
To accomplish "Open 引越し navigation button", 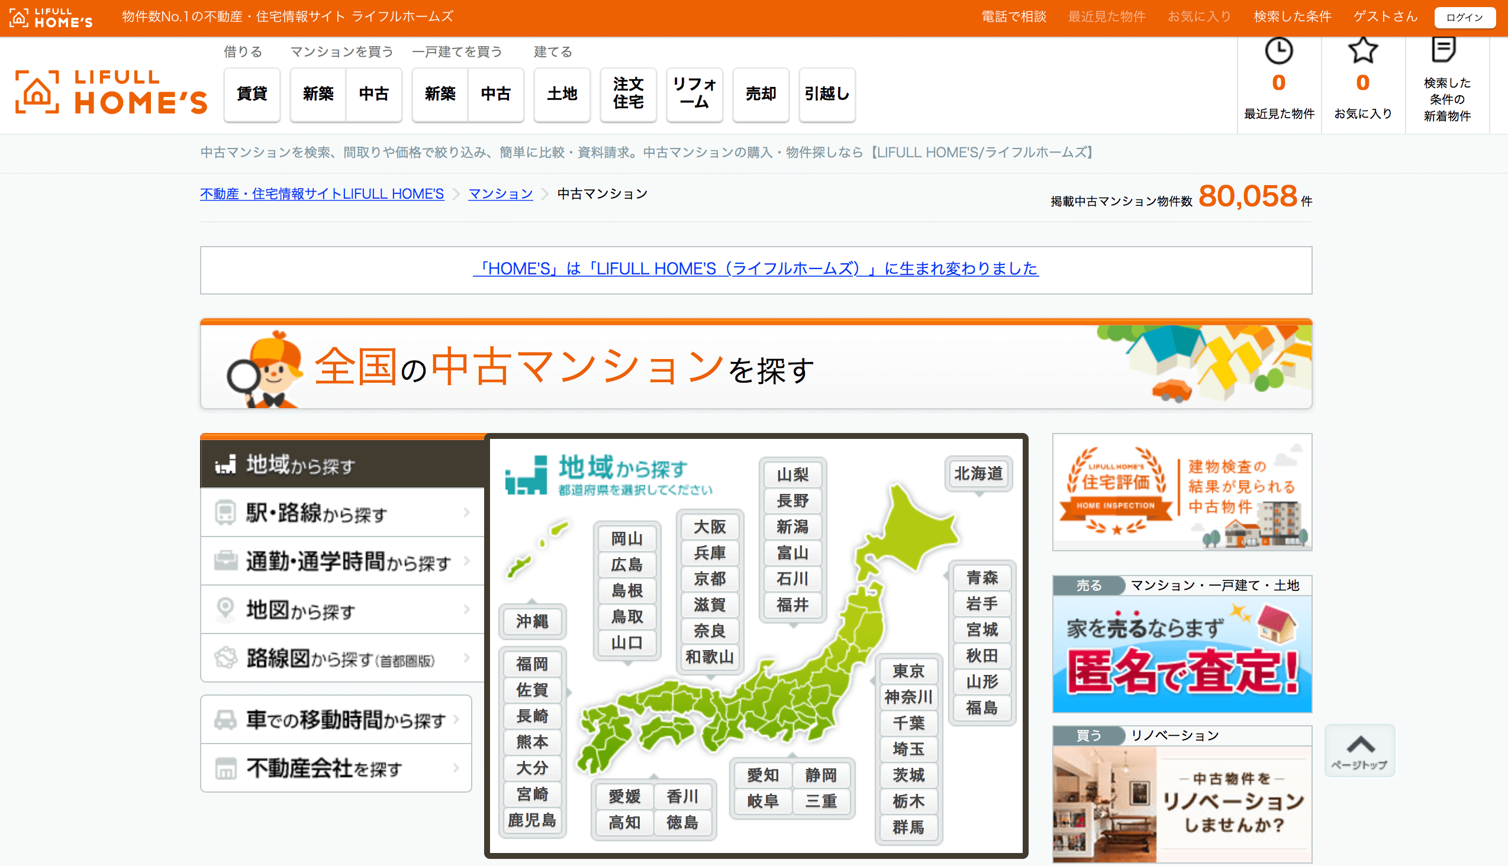I will (827, 94).
